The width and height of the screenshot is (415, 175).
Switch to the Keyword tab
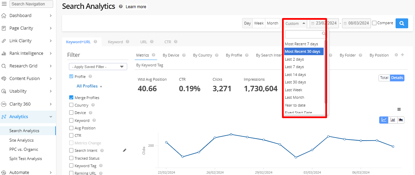pos(115,42)
